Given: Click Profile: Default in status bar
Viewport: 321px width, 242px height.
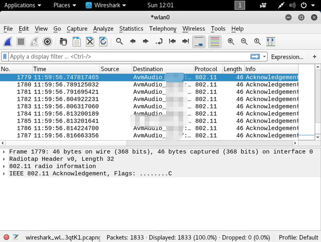Looking at the screenshot, I should (298, 238).
